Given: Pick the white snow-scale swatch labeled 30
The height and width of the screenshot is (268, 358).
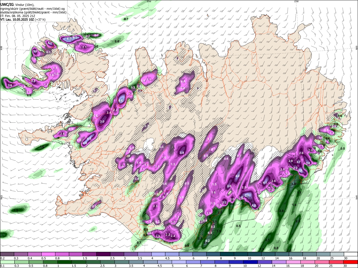Looking at the screenshot, I should point(351,254).
